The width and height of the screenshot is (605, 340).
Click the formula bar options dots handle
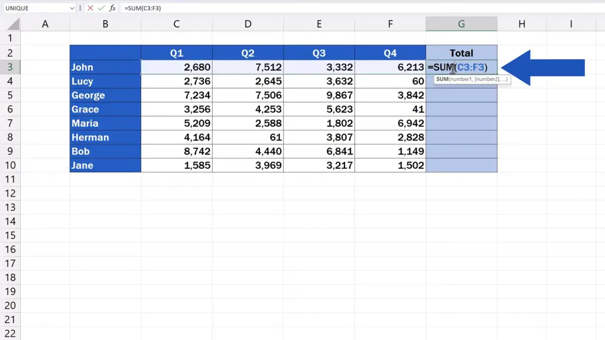click(x=80, y=8)
